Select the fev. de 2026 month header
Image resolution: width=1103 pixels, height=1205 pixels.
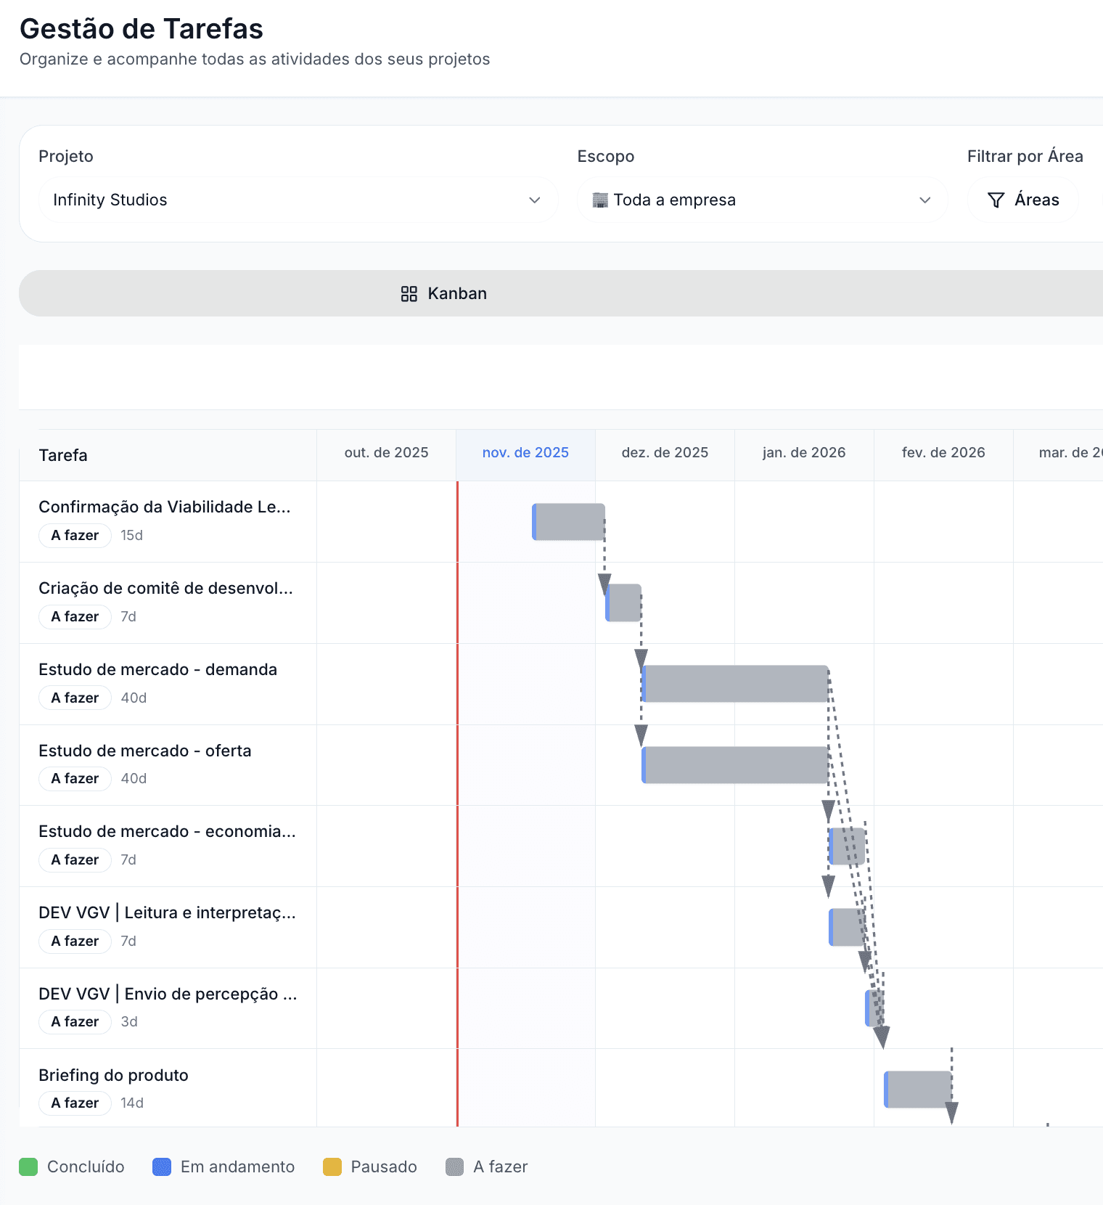943,452
